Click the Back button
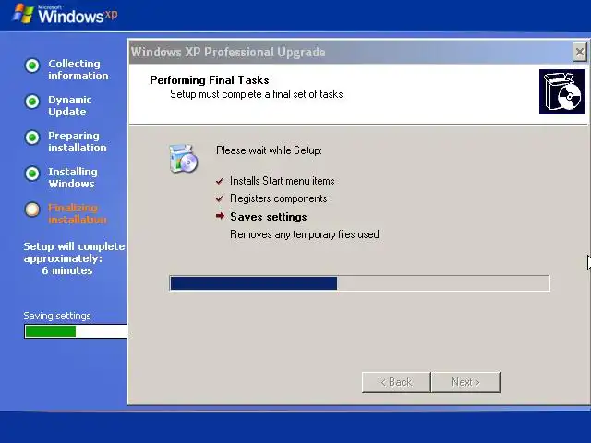 coord(396,382)
